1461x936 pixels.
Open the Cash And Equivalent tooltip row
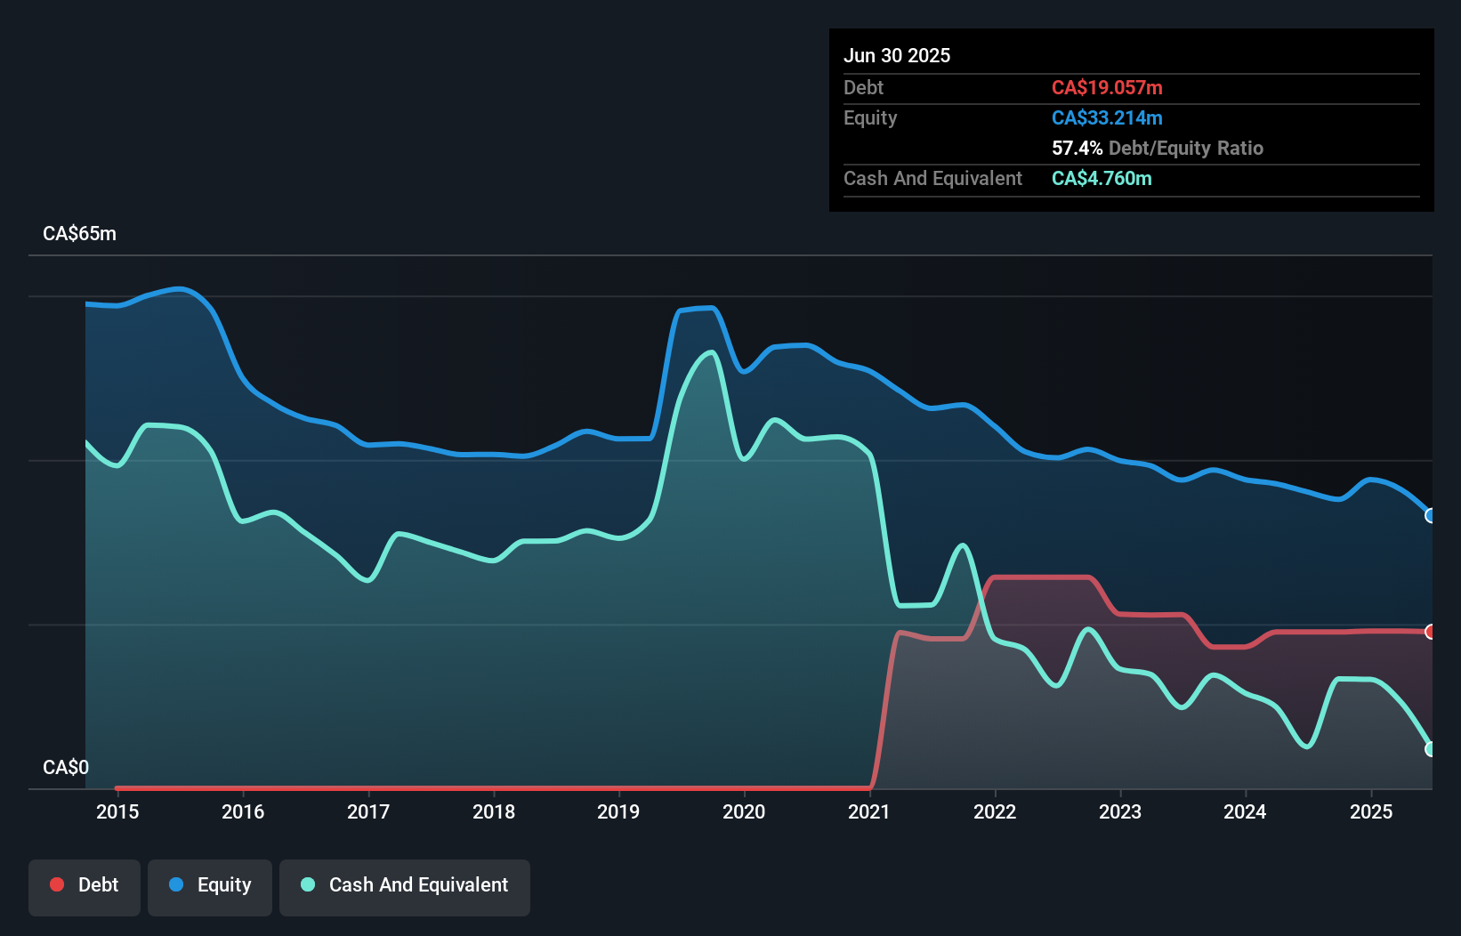[x=932, y=178]
